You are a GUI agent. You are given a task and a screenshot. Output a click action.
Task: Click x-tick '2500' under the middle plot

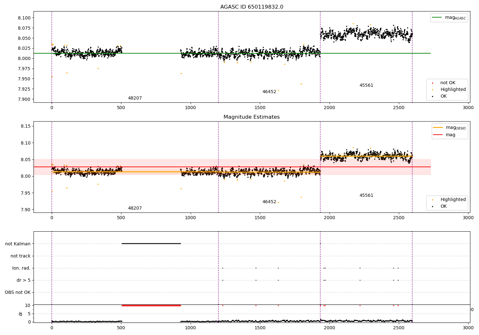point(399,218)
